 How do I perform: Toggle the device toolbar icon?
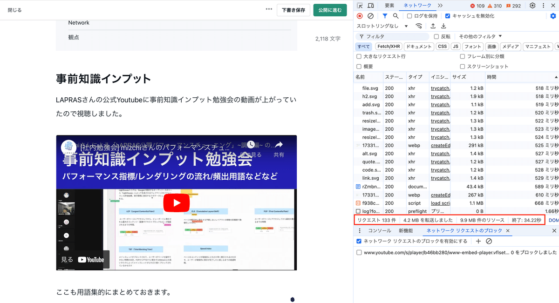pos(371,6)
